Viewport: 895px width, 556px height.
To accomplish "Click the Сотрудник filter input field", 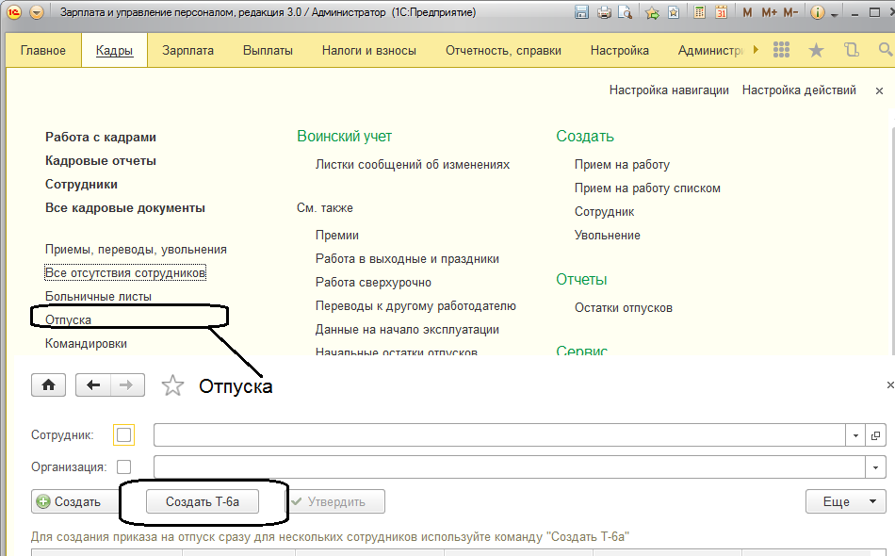I will [499, 435].
